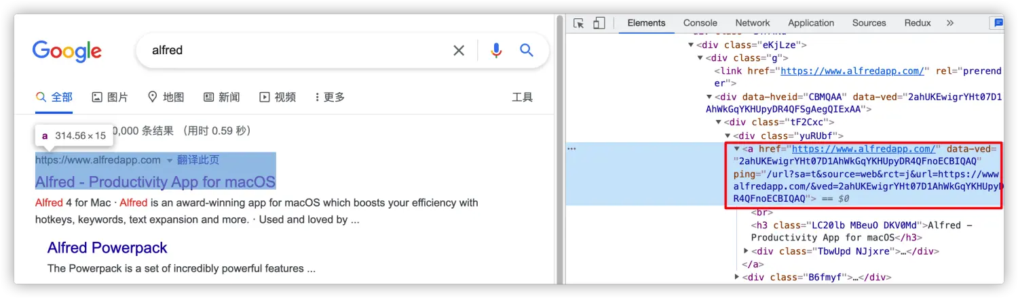The height and width of the screenshot is (298, 1018).
Task: Switch to the Console tab
Action: point(700,23)
